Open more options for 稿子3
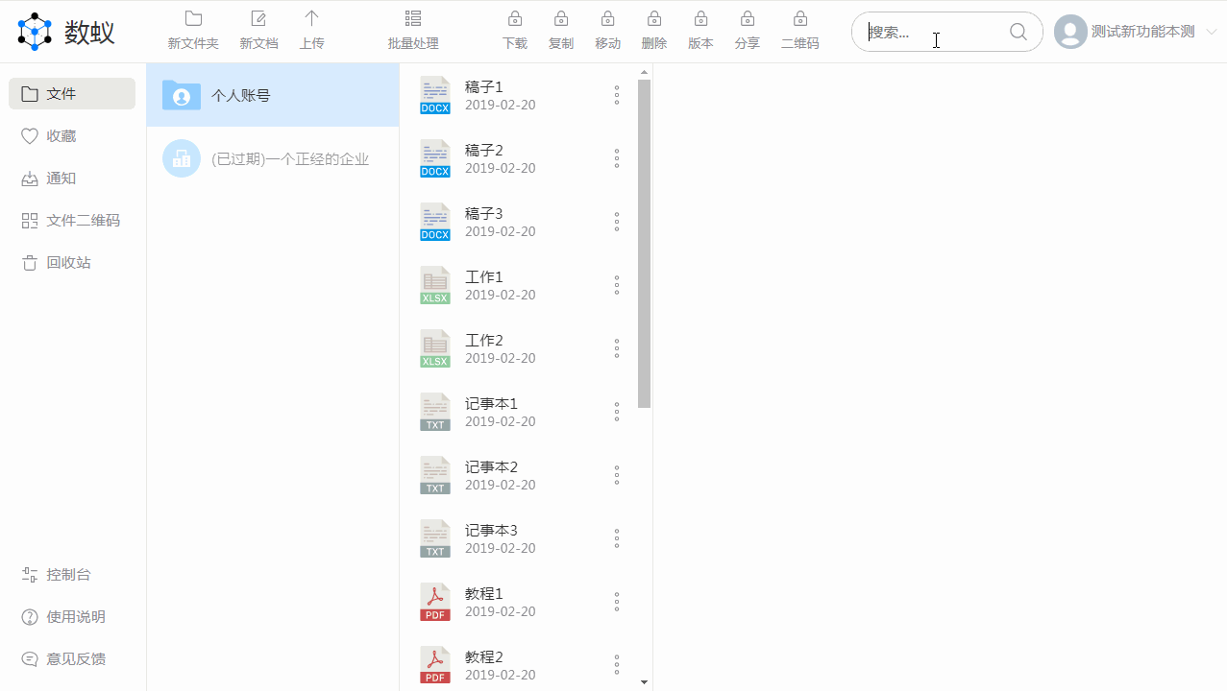The image size is (1227, 691). click(617, 222)
